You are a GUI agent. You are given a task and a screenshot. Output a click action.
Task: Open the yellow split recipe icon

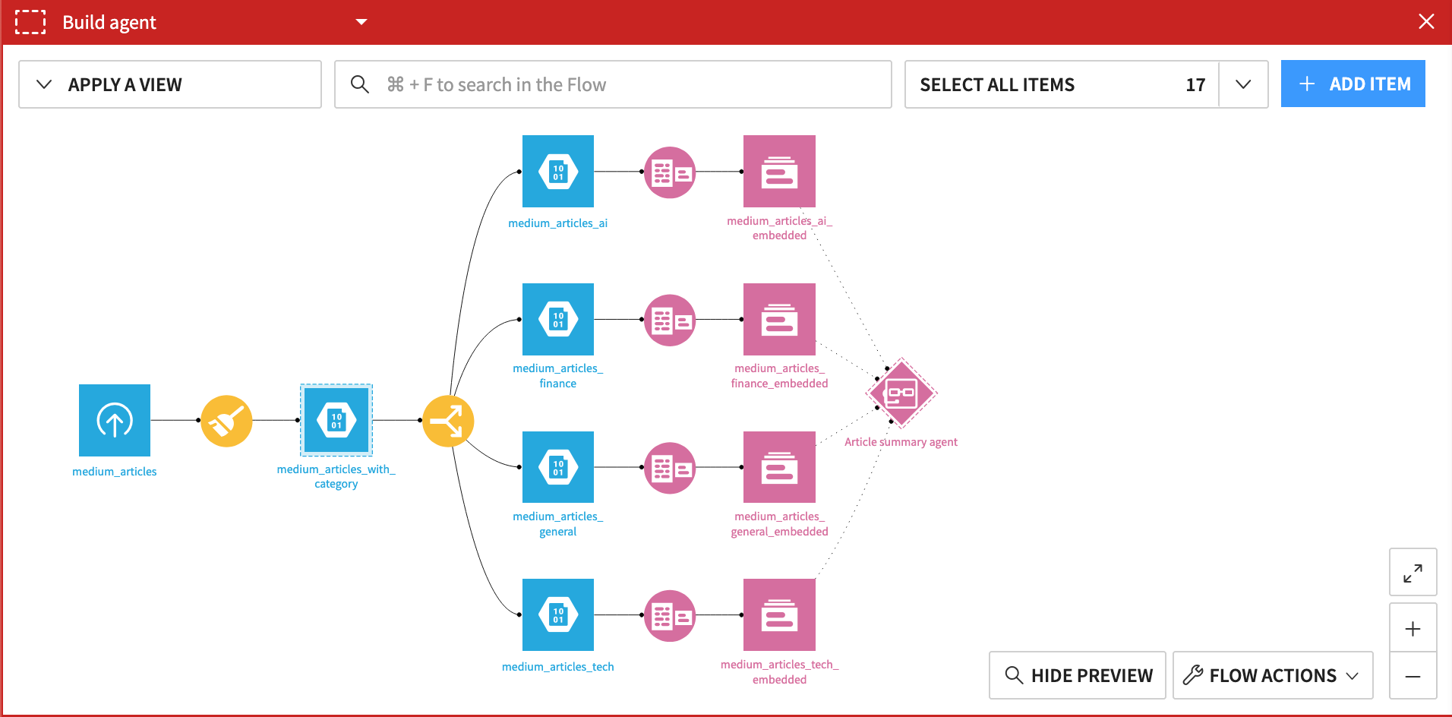tap(448, 420)
